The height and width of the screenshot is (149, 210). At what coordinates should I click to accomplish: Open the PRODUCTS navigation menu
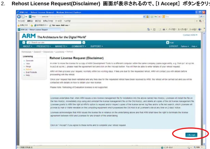tap(43, 46)
